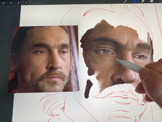Viewport: 162px width, 122px height.
Task: Open the Layers panel icon
Action: click(x=151, y=1)
